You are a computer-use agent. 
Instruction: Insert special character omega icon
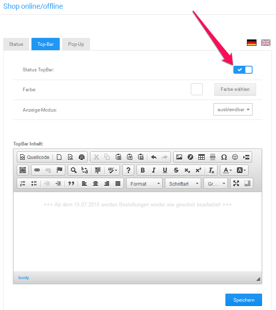pyautogui.click(x=224, y=157)
